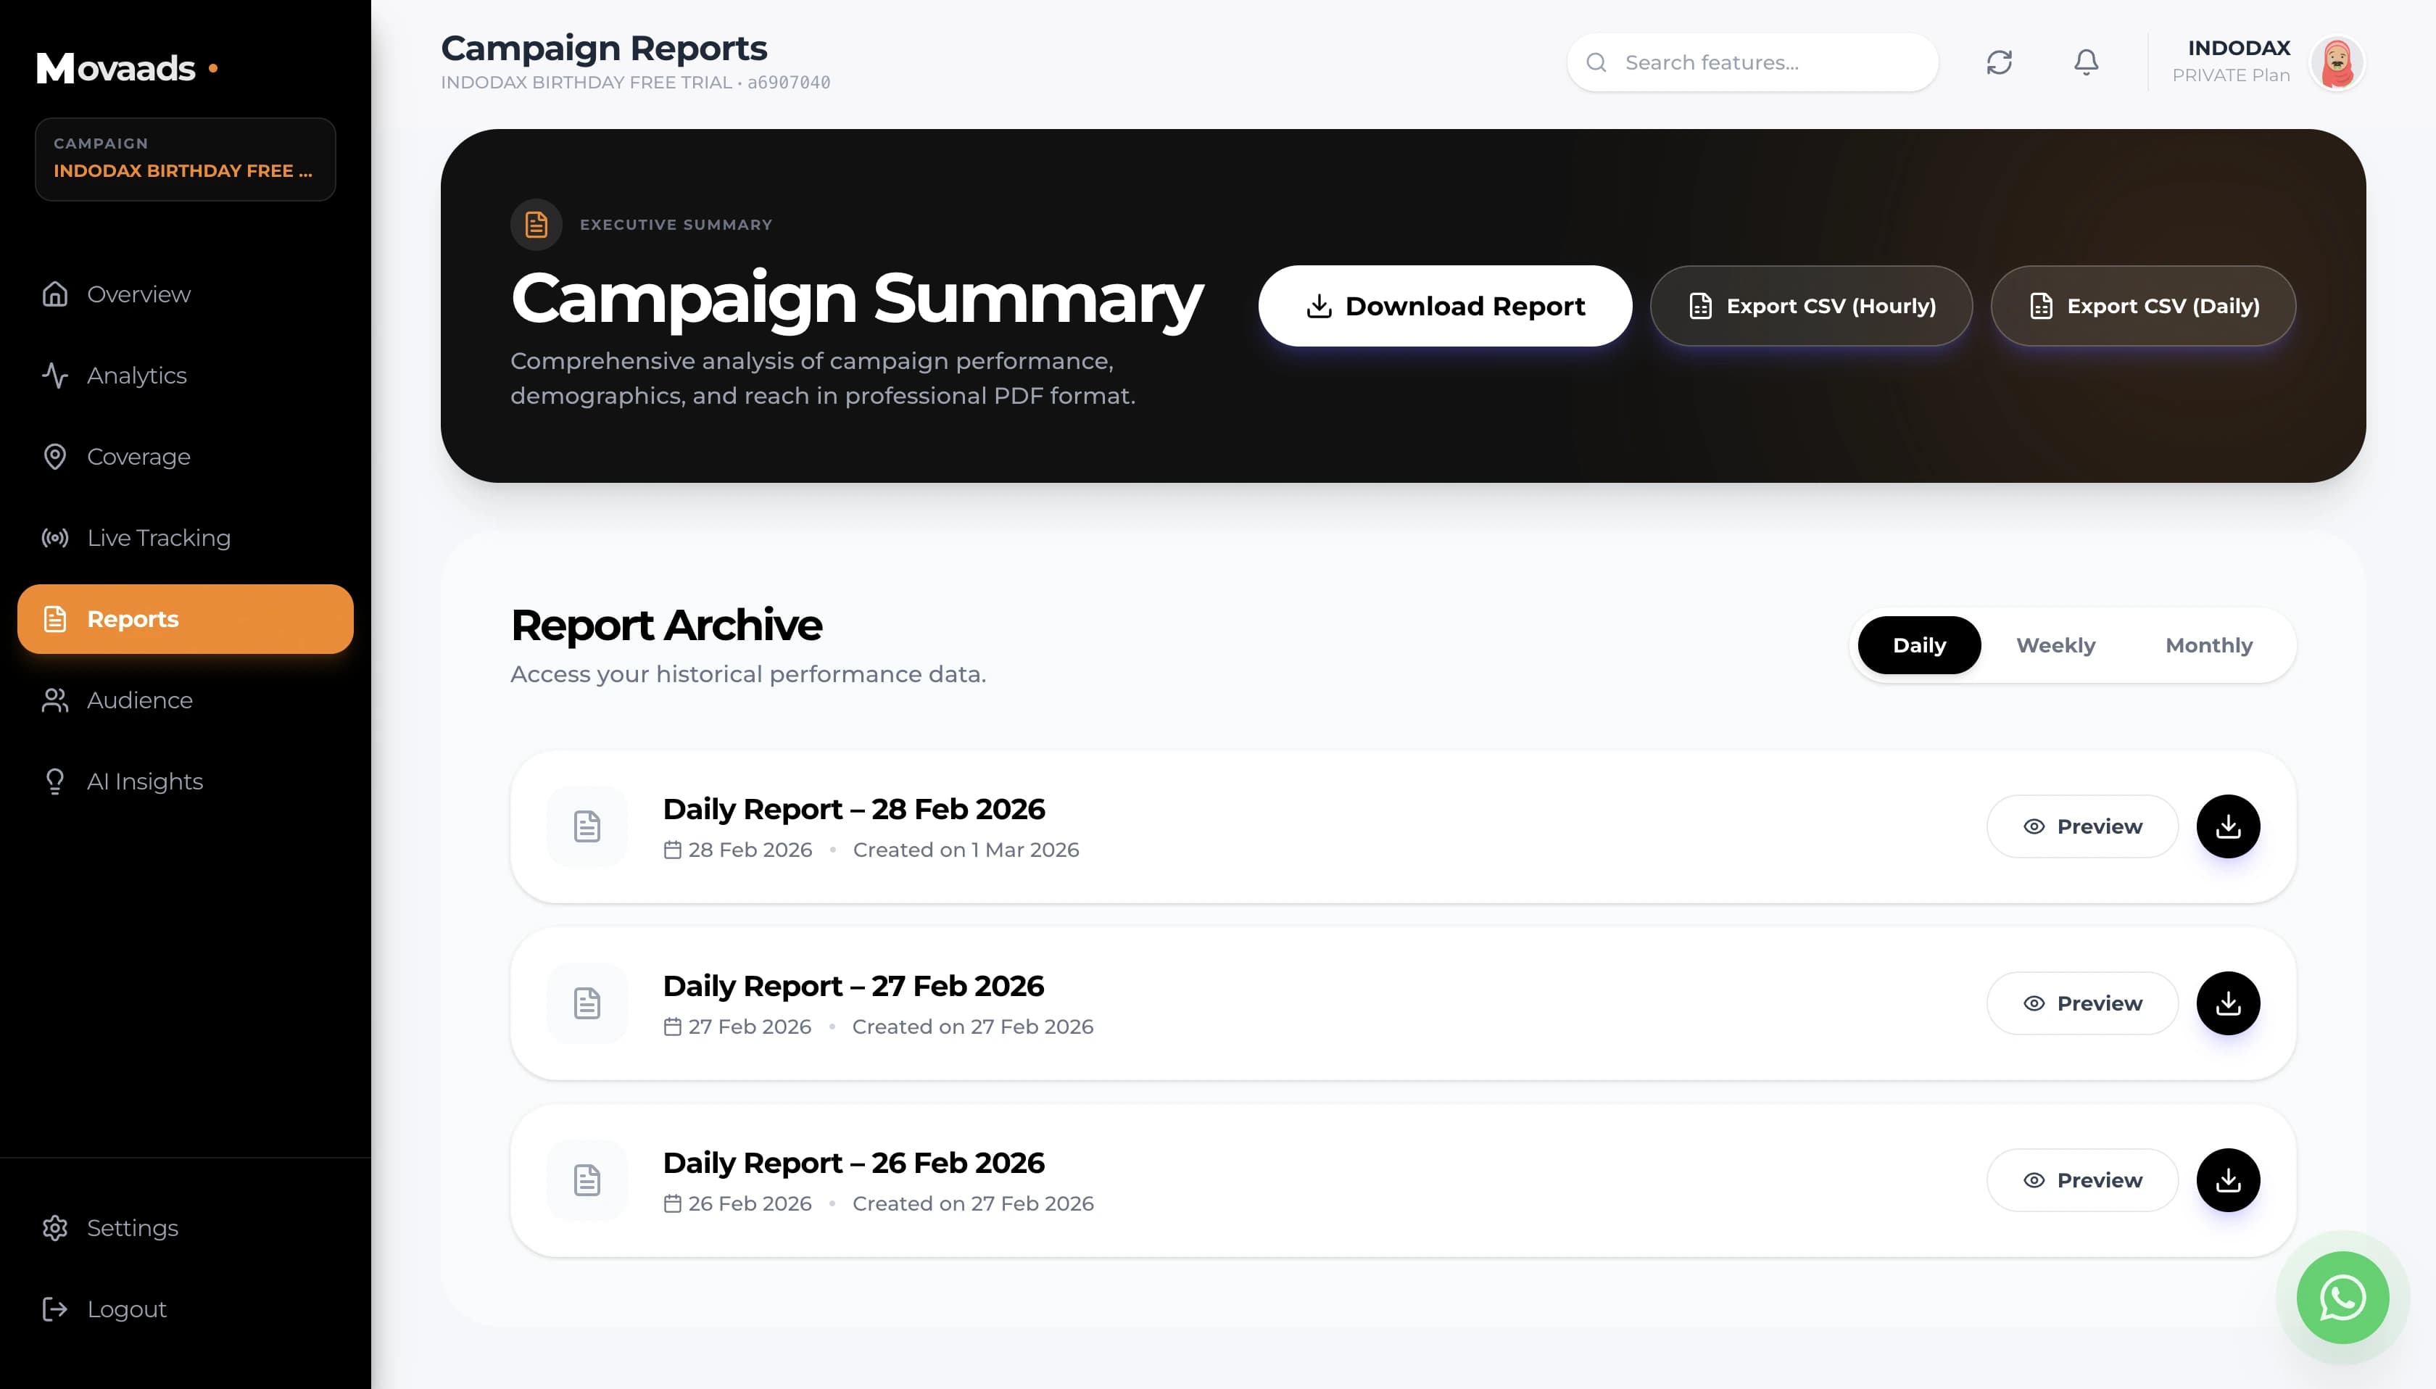Select Live Tracking from the sidebar
This screenshot has height=1389, width=2436.
157,537
